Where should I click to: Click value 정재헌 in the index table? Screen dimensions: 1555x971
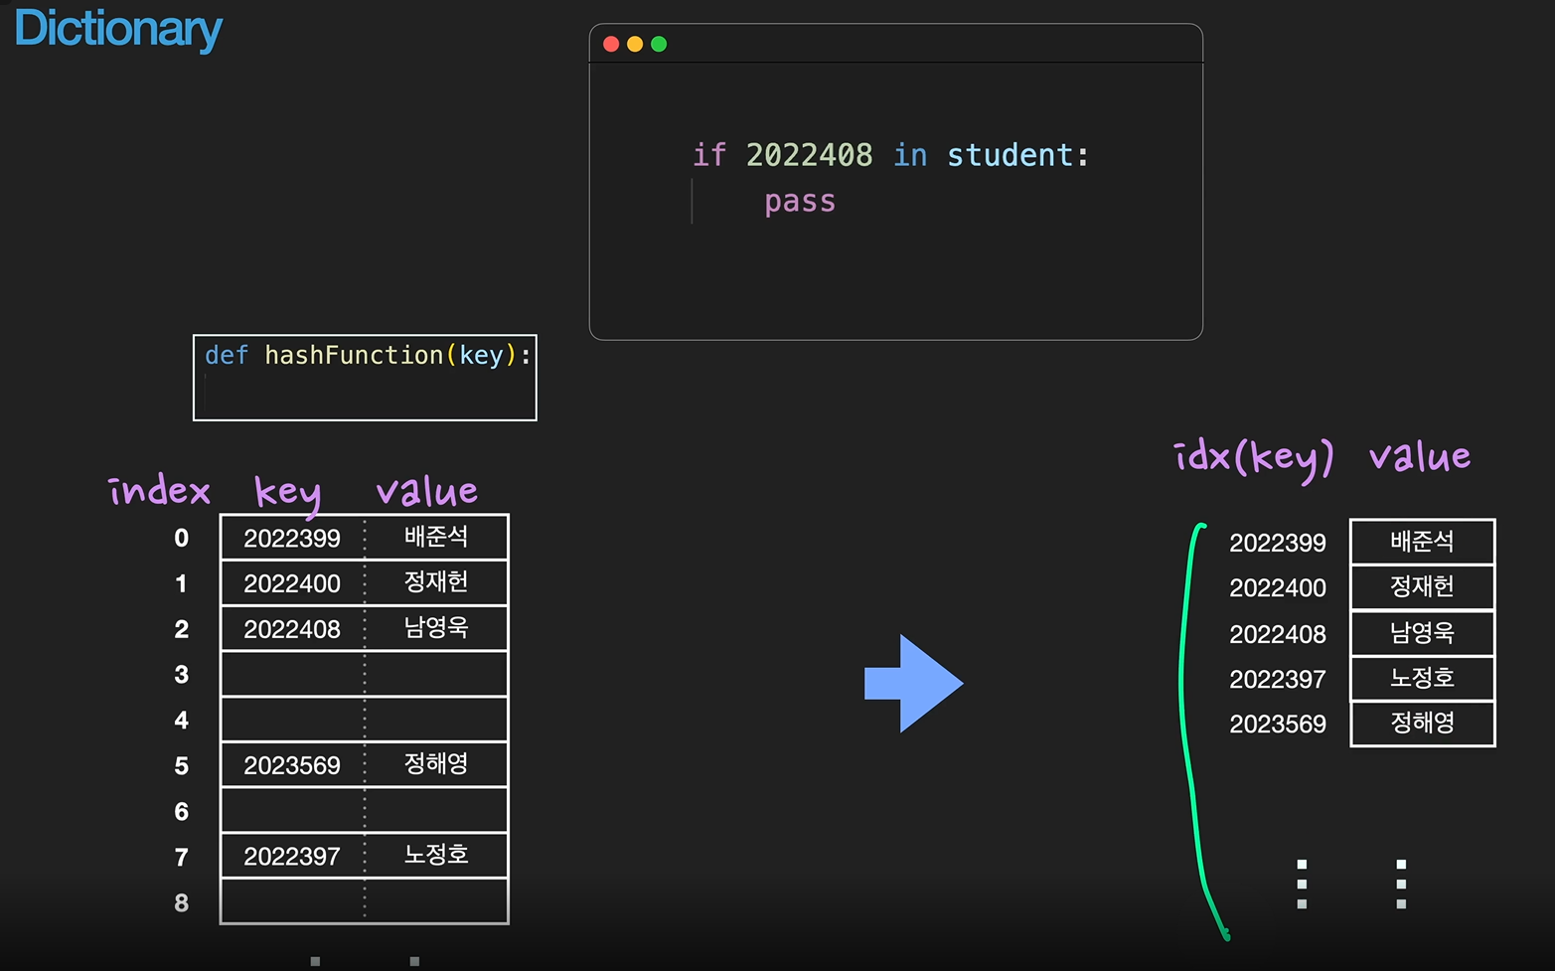[436, 582]
